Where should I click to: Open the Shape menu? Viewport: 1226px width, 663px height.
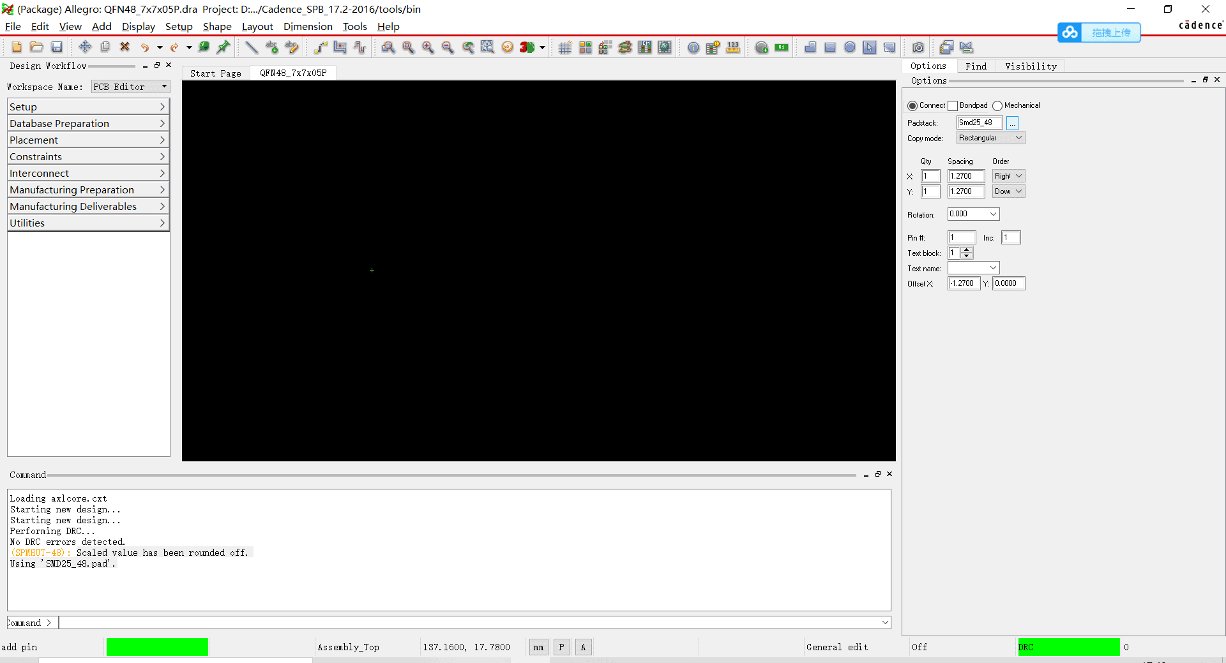tap(217, 27)
